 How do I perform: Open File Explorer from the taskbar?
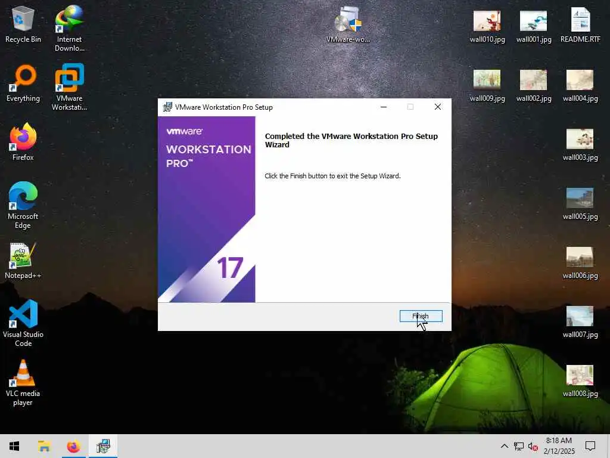coord(44,446)
